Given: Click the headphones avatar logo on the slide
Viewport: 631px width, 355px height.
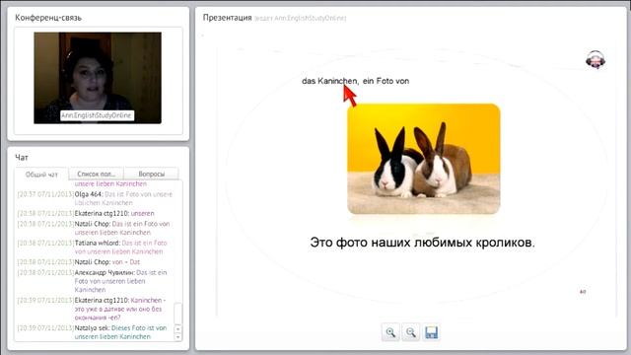Looking at the screenshot, I should 596,59.
